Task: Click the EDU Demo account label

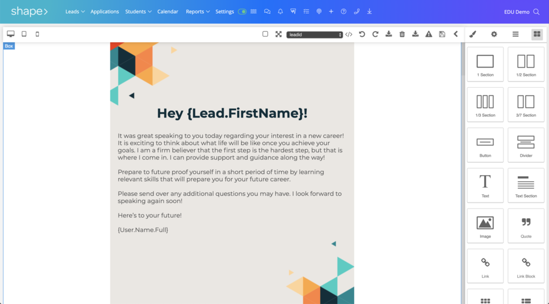Action: click(517, 12)
